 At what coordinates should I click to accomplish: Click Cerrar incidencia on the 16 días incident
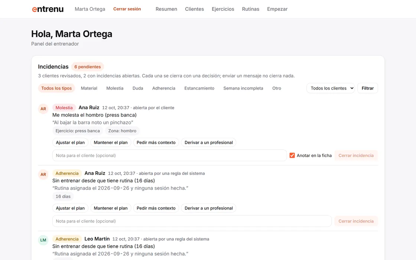pyautogui.click(x=356, y=221)
